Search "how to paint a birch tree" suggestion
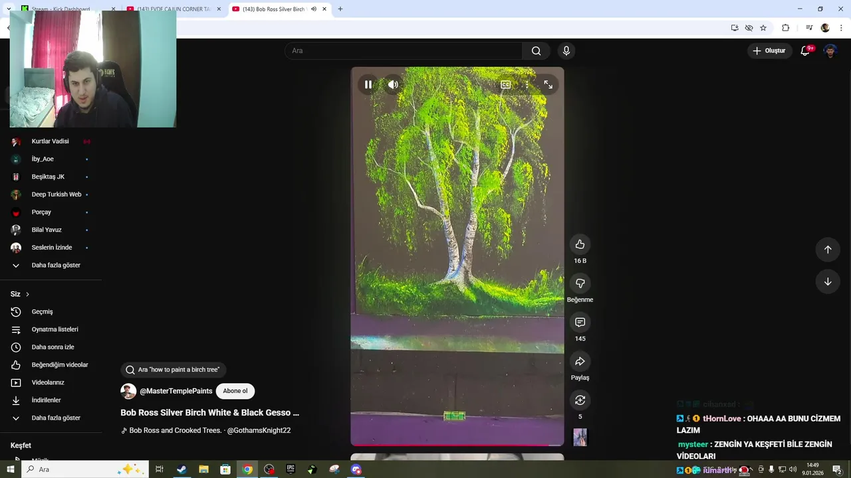 [174, 370]
